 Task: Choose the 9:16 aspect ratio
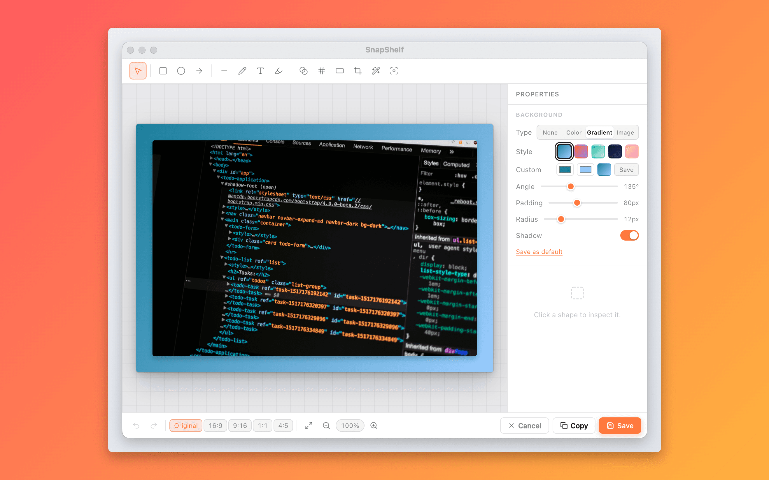pos(240,426)
